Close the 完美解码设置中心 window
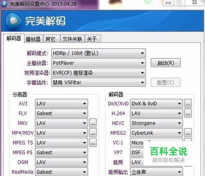Image resolution: width=205 pixels, height=176 pixels. pyautogui.click(x=194, y=2)
